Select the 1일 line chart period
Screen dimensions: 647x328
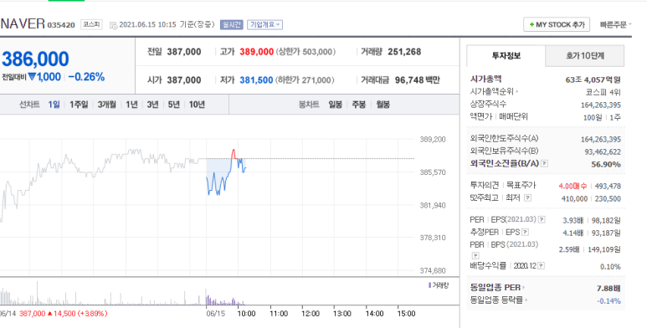[x=54, y=105]
